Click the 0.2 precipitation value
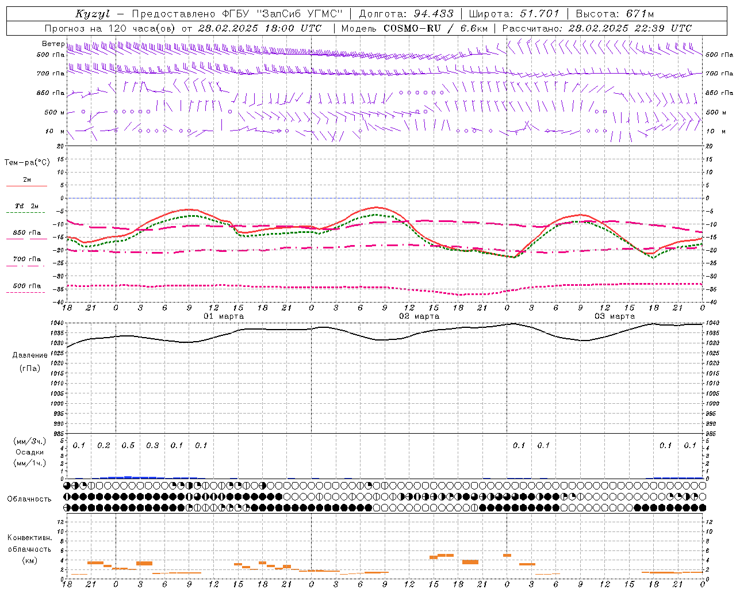Viewport: 736px width, 589px height. [103, 446]
